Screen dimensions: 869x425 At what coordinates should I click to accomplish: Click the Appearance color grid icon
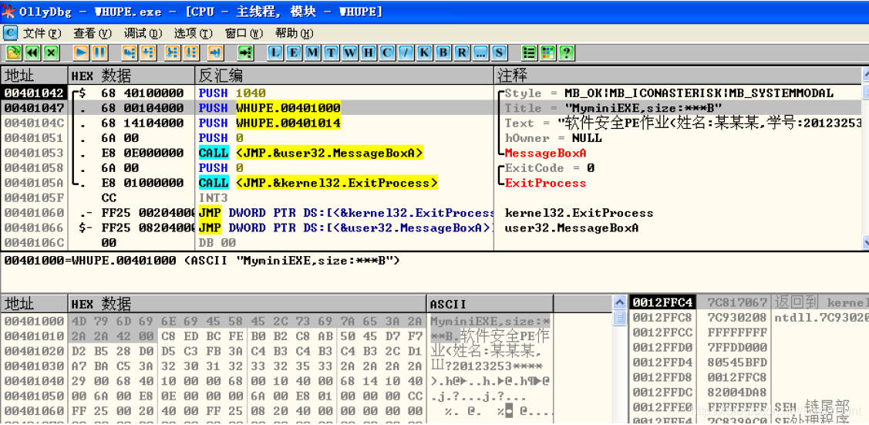pos(548,52)
